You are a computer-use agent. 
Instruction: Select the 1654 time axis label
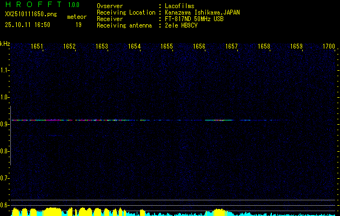point(134,47)
